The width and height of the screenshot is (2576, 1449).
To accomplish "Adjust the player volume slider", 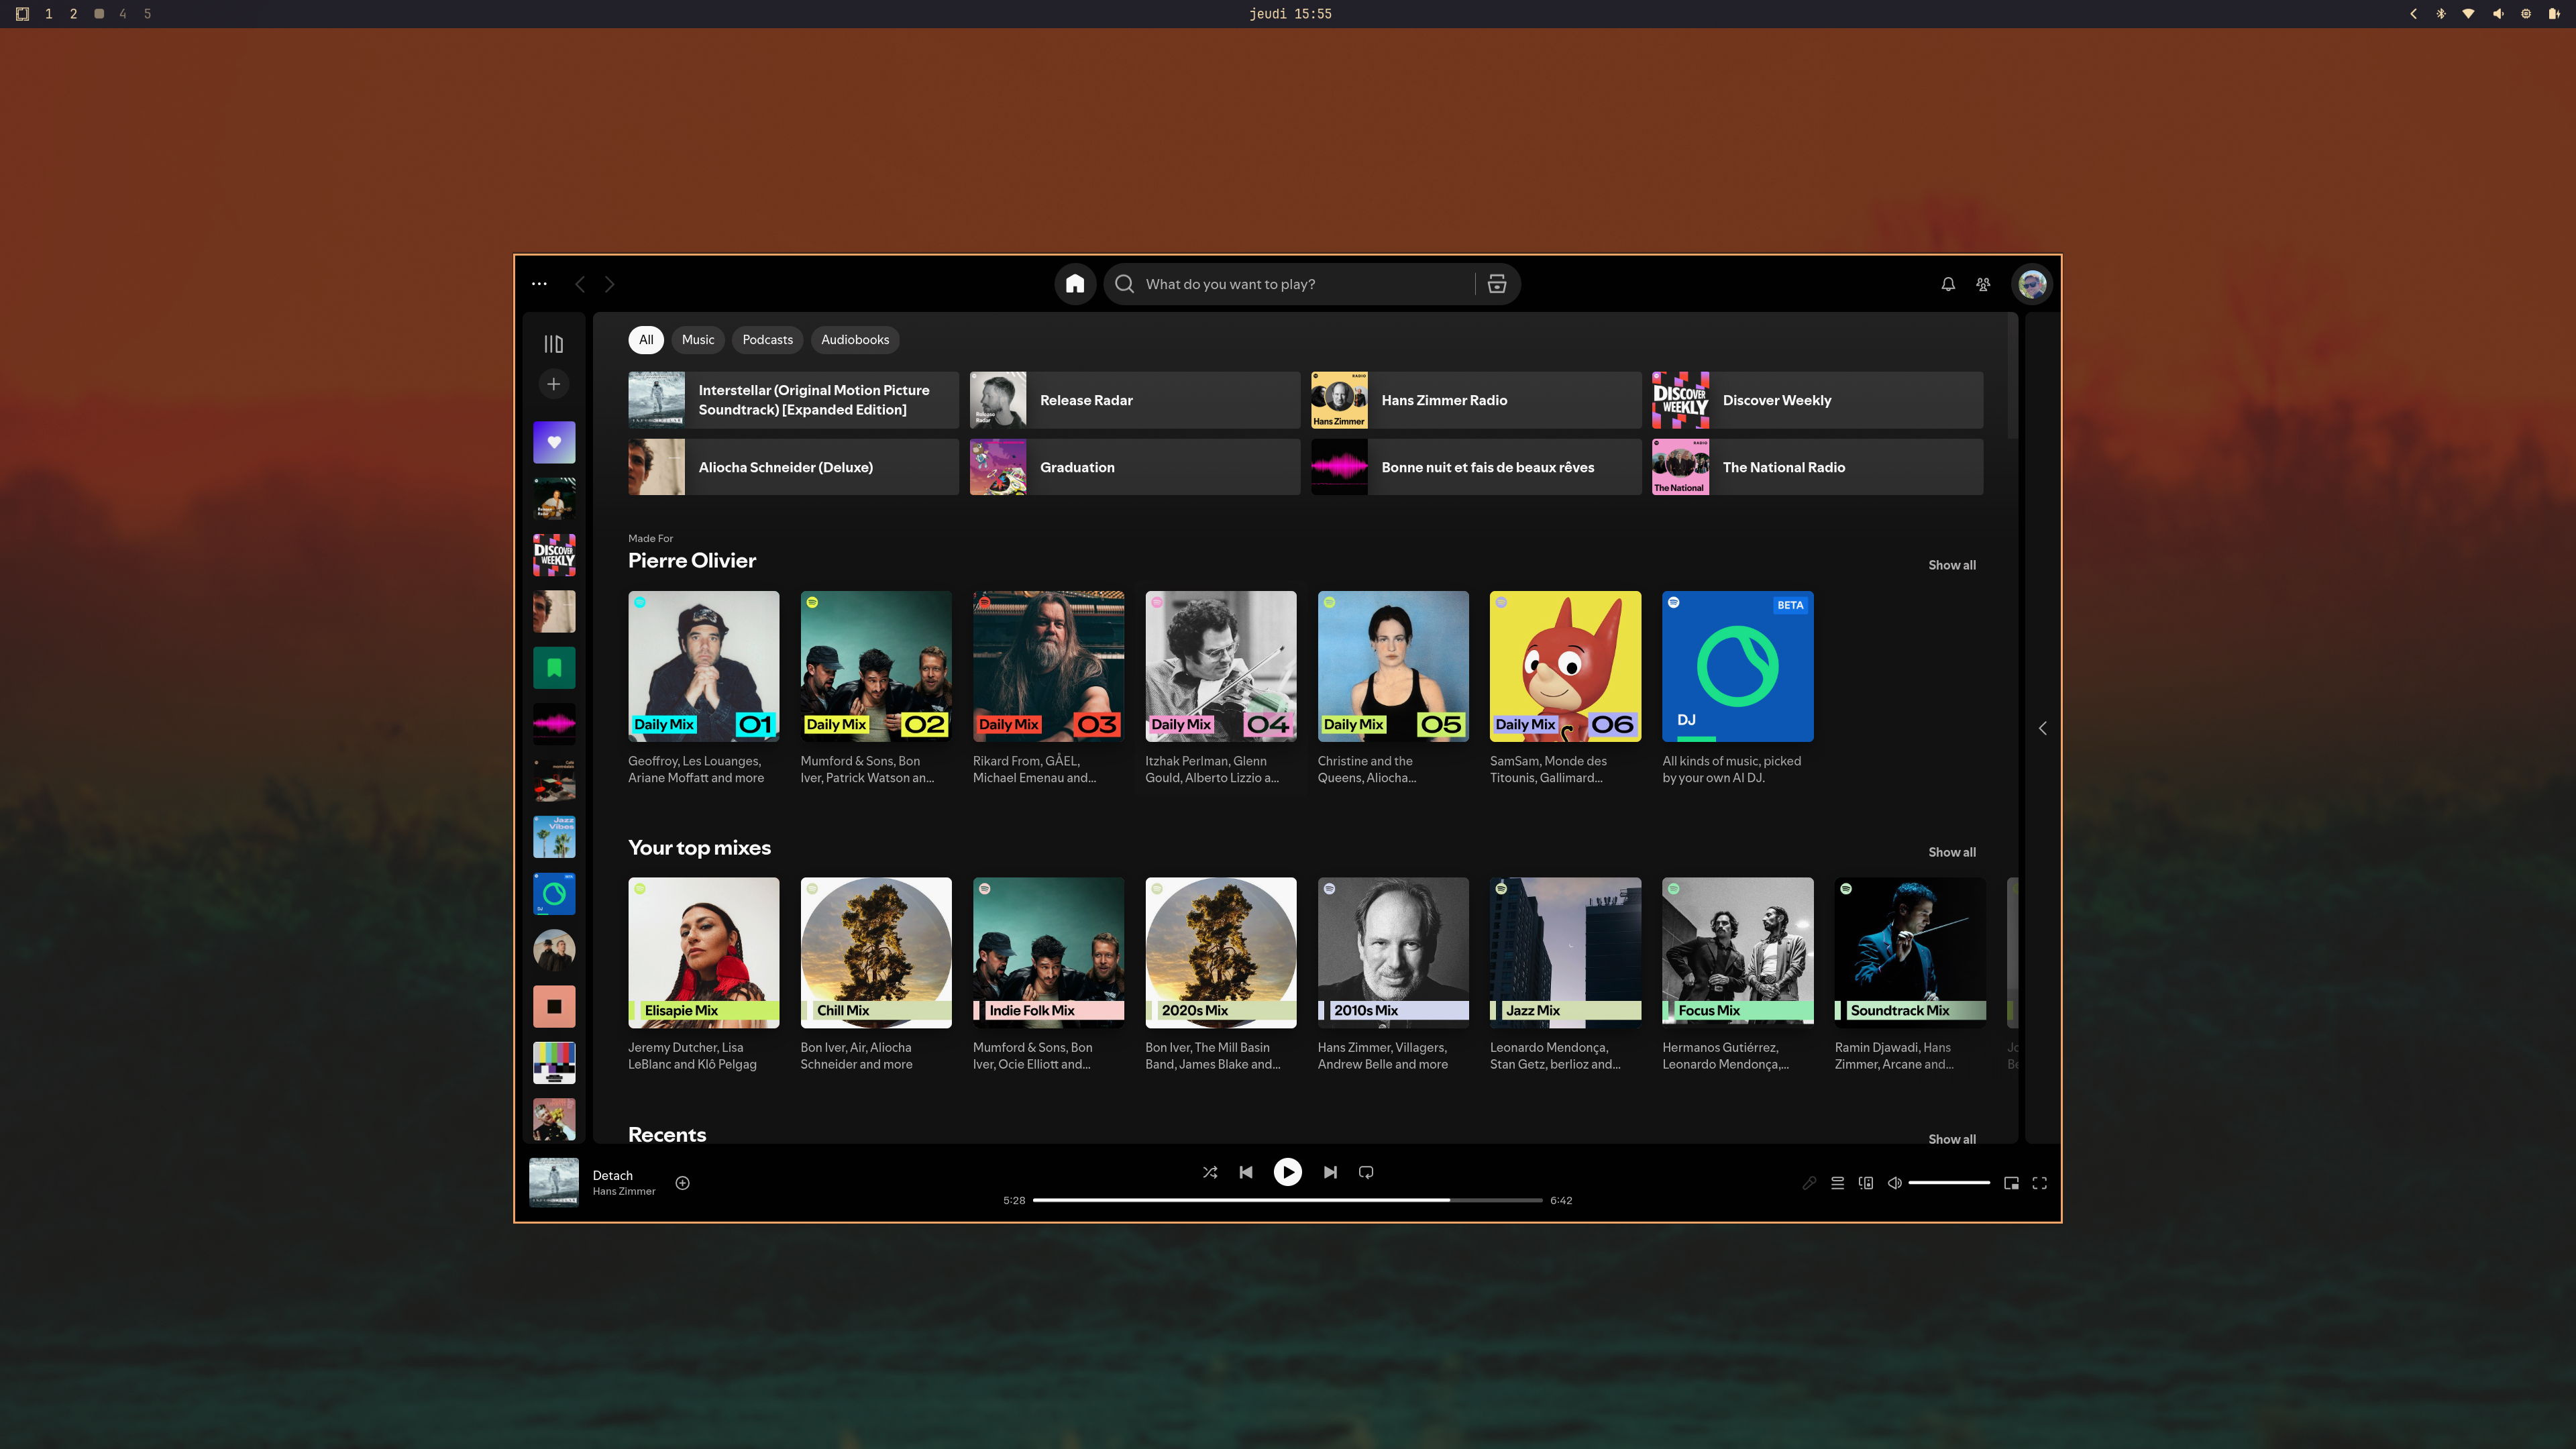I will pyautogui.click(x=1949, y=1183).
